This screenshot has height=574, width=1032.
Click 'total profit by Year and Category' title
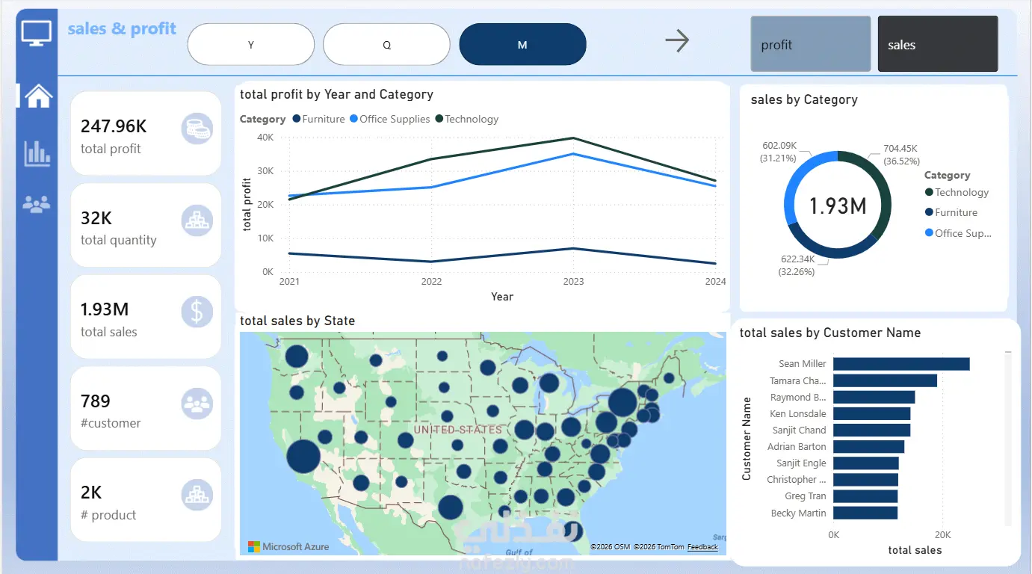pyautogui.click(x=337, y=94)
